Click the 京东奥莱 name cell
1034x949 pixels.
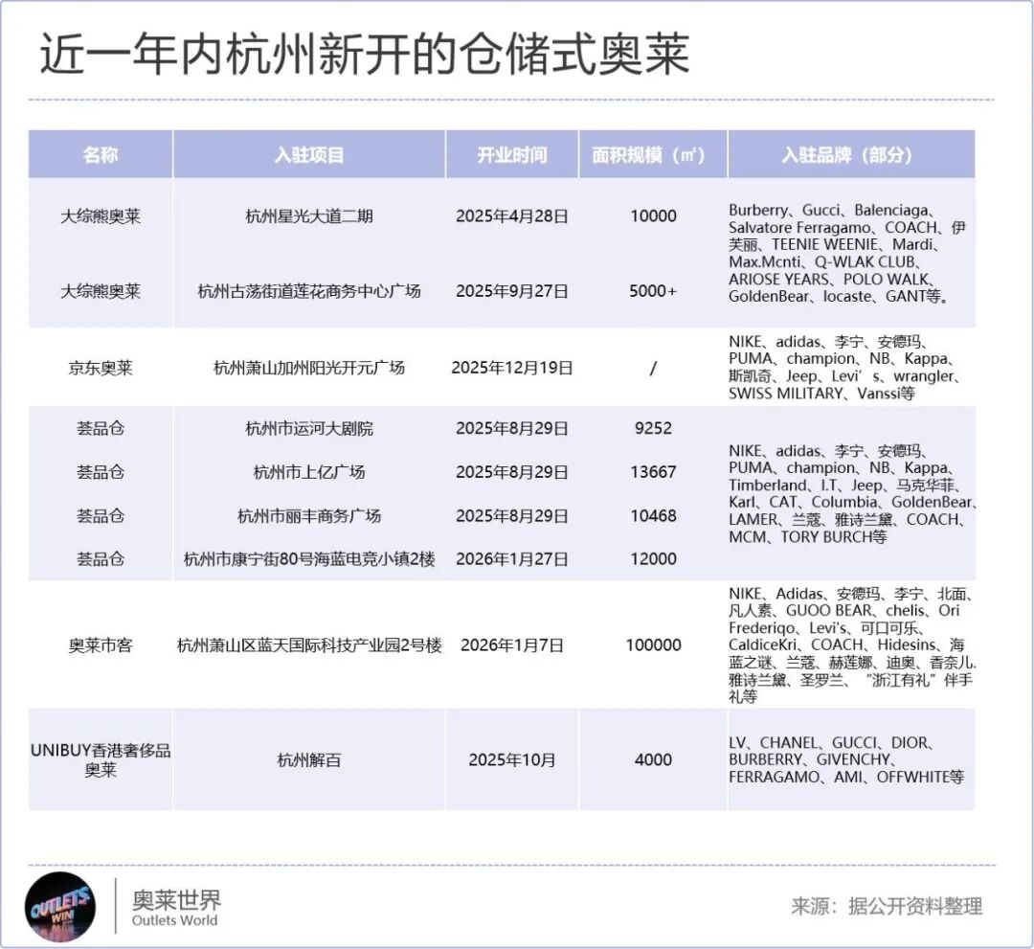pos(101,368)
